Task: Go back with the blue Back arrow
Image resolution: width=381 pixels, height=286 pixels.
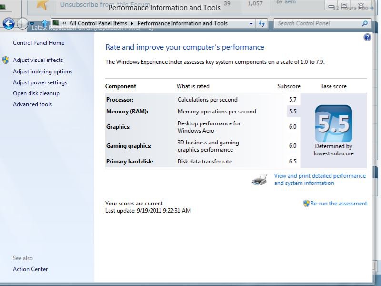Action: click(x=9, y=23)
